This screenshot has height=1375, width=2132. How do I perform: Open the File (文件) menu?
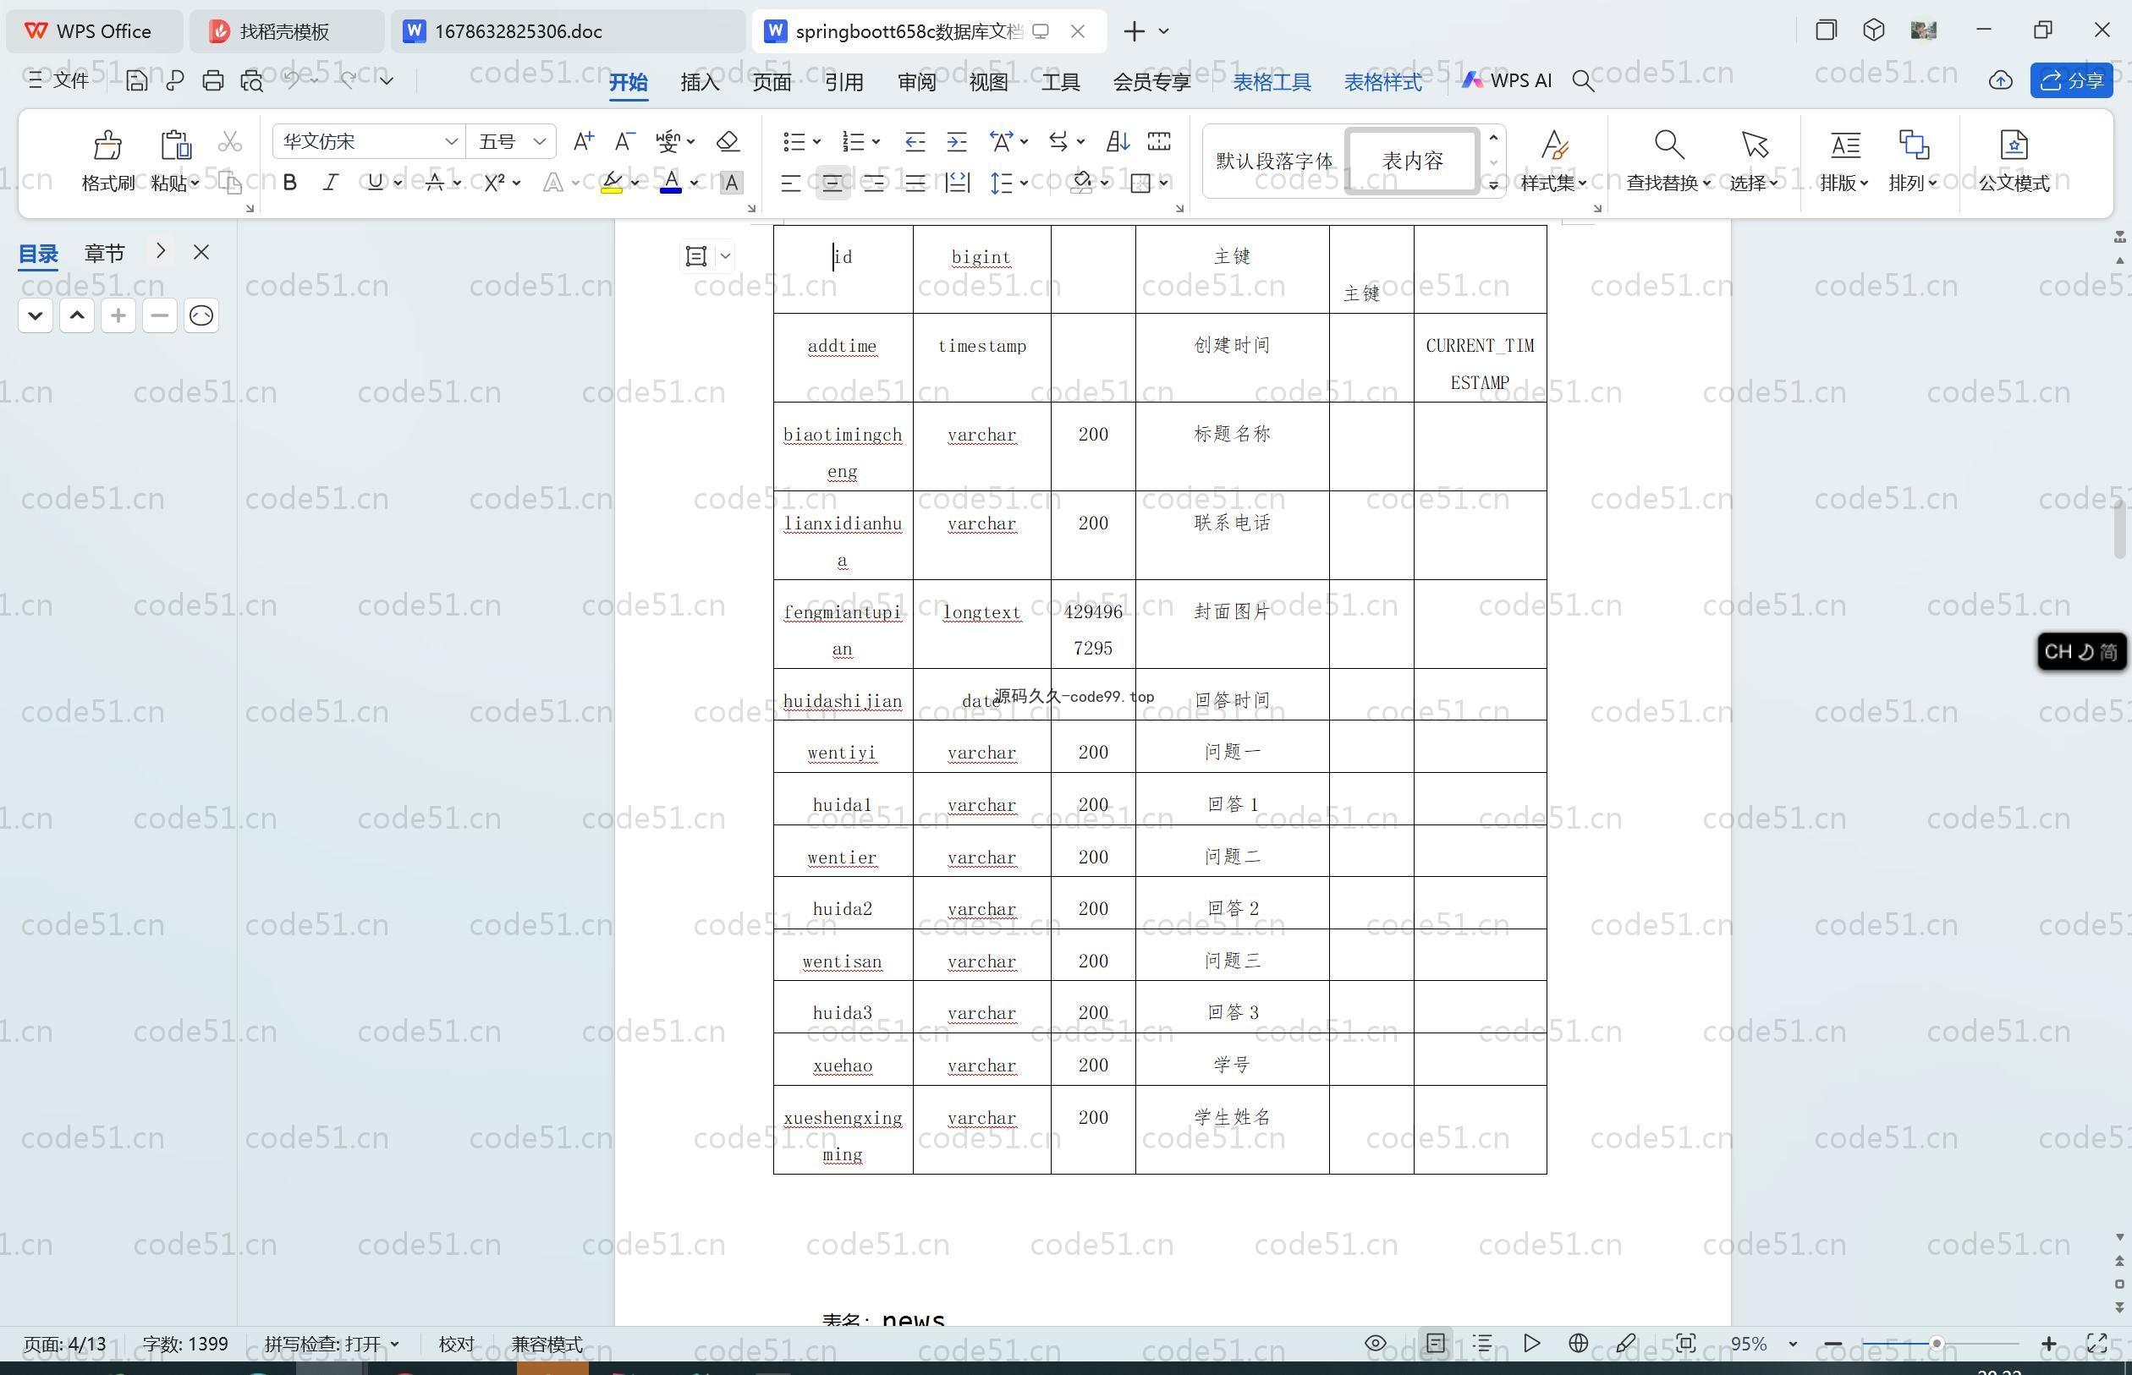tap(59, 80)
